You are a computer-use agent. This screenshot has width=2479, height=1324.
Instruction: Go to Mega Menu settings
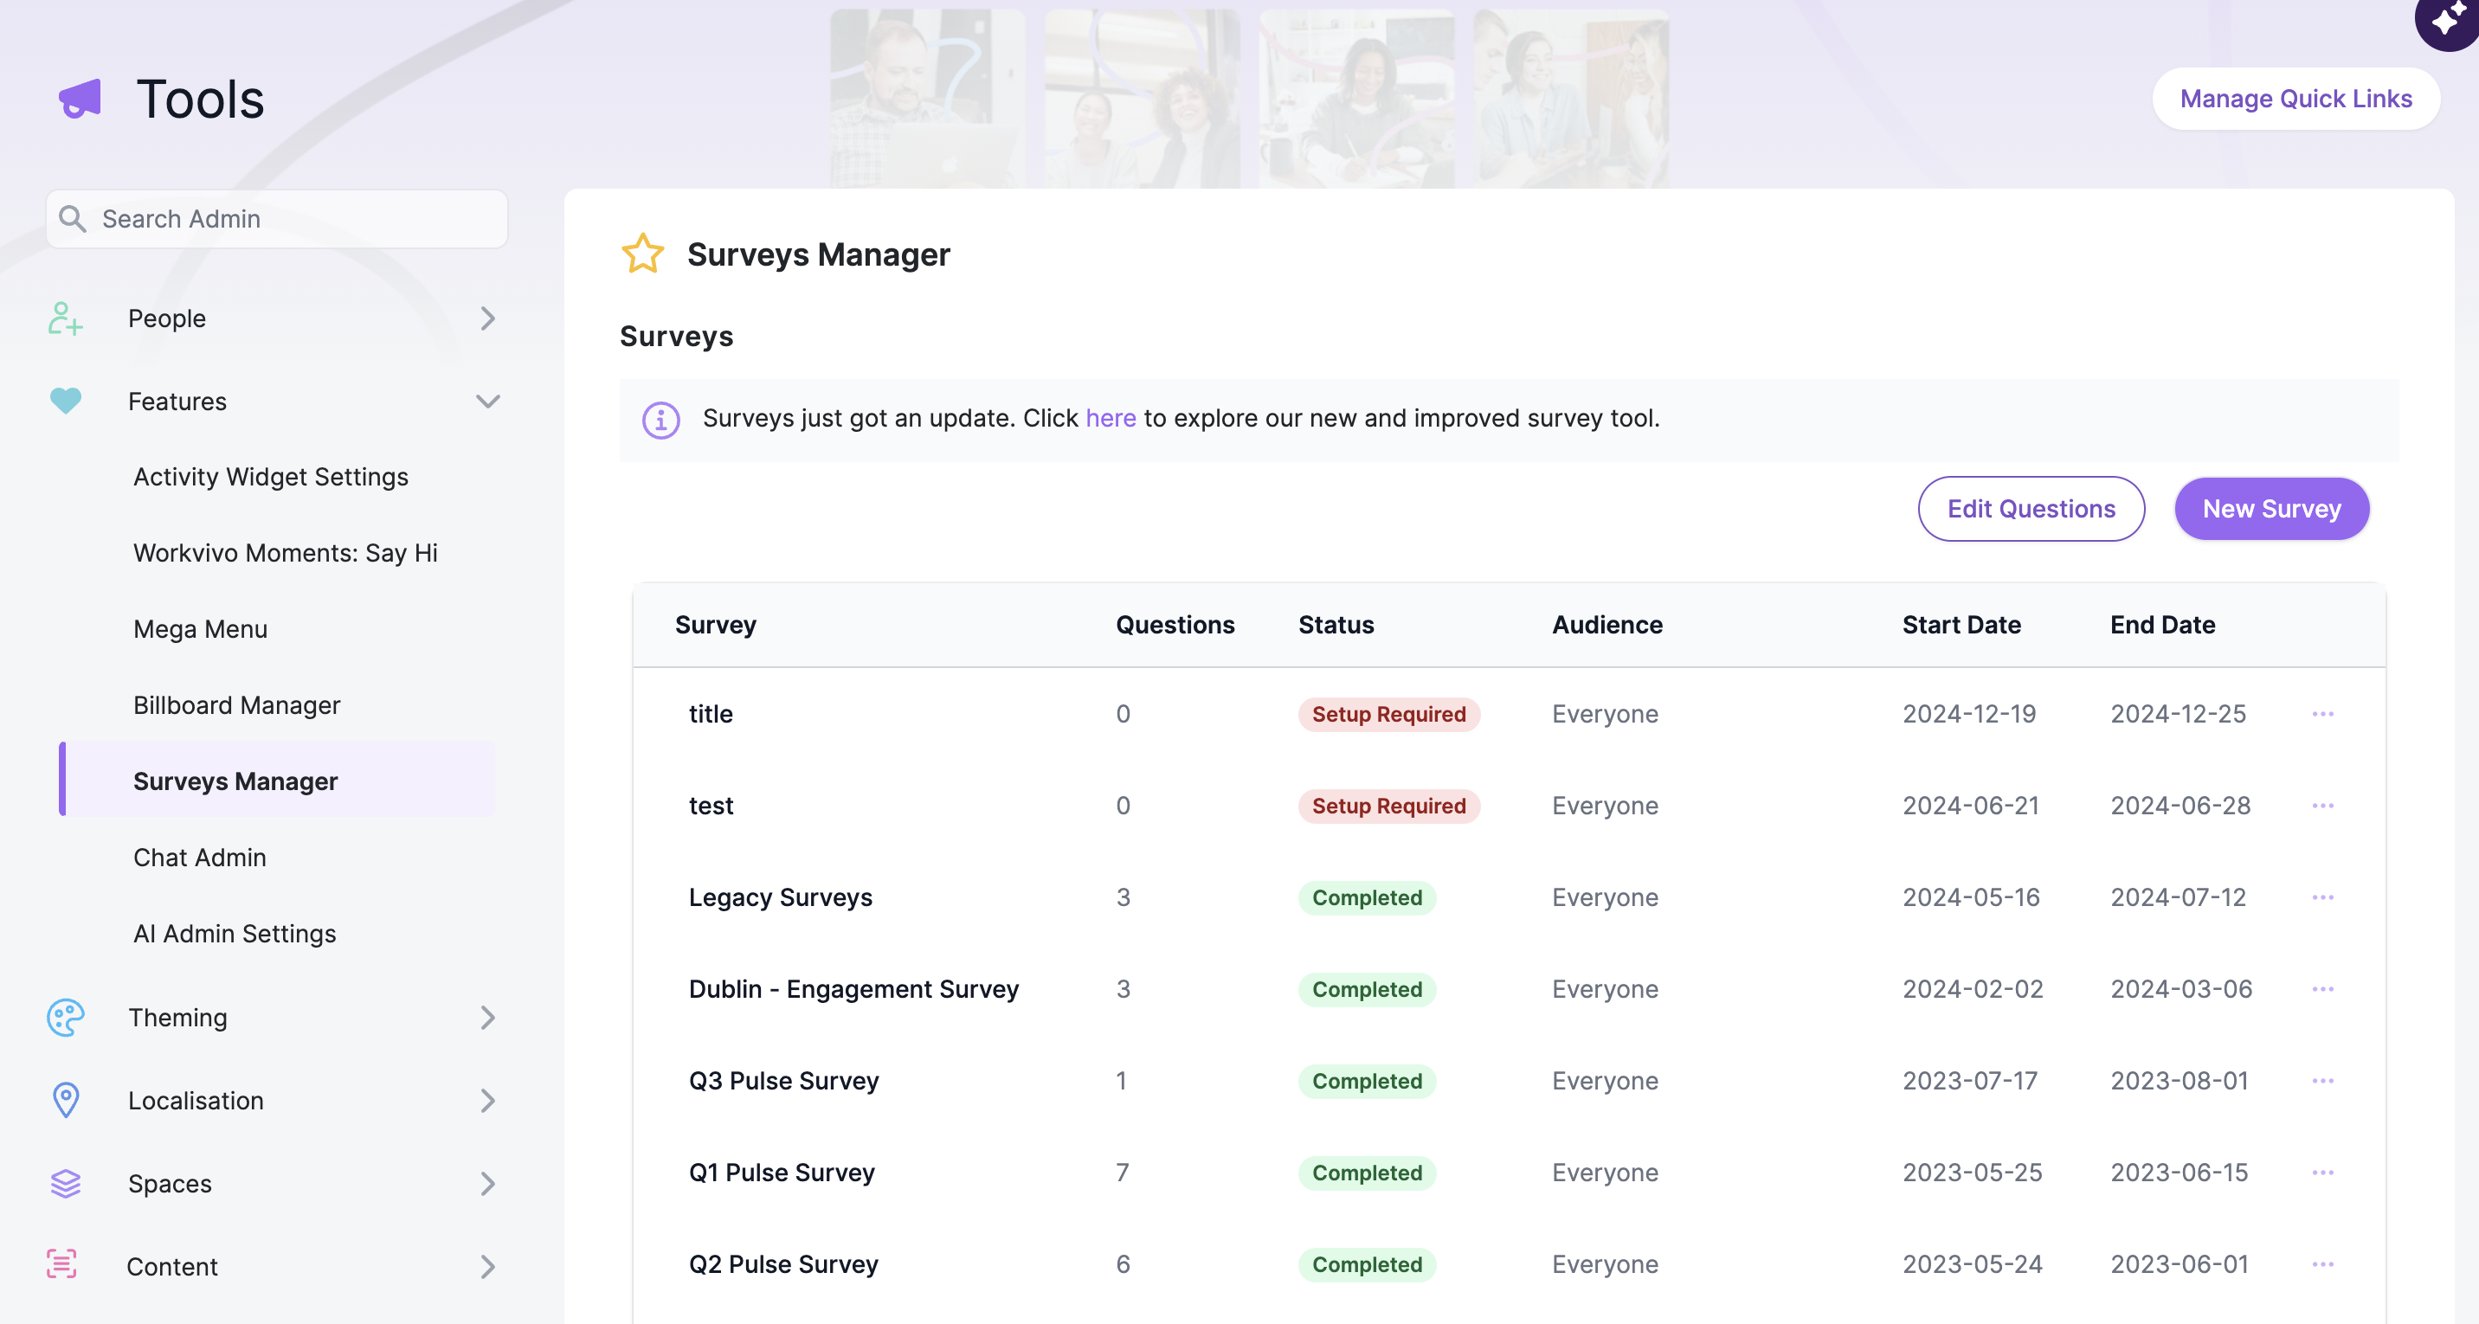point(200,629)
